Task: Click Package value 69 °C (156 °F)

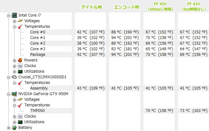Action: coord(194,55)
